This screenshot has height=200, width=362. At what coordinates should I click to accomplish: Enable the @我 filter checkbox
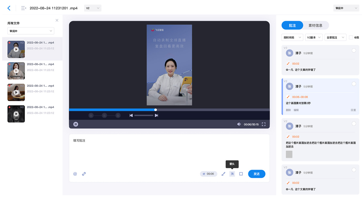pyautogui.click(x=350, y=37)
